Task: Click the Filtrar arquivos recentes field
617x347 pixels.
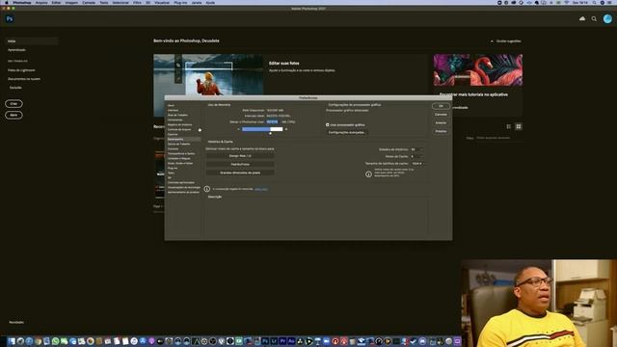Action: point(498,138)
